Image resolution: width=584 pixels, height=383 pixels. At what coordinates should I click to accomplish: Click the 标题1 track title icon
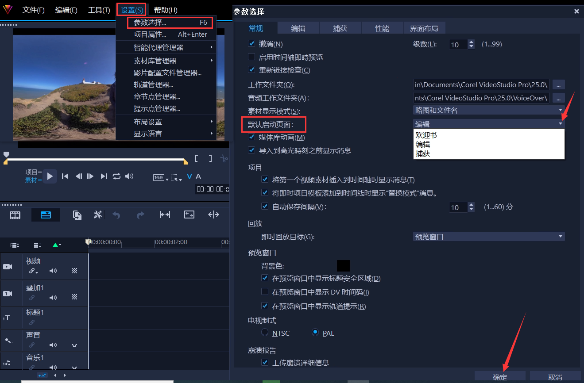(x=7, y=318)
